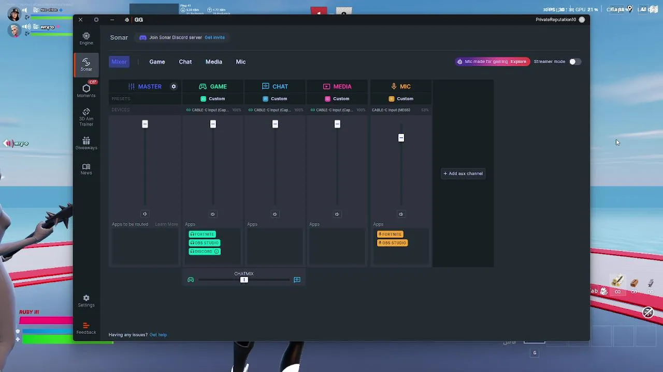Open Giveaways from the sidebar
Viewport: 663px width, 372px height.
(x=86, y=143)
